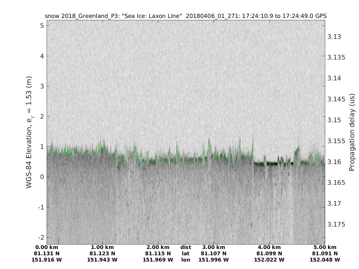Screen dimensions: 359x269
Task: Click latitude label "81.107 N"
Action: [214, 254]
